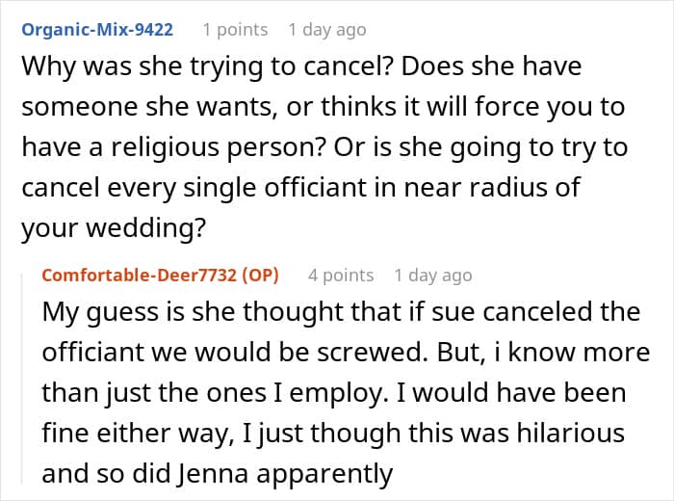Click the '1 points' score label
This screenshot has width=674, height=501.
[x=235, y=29]
